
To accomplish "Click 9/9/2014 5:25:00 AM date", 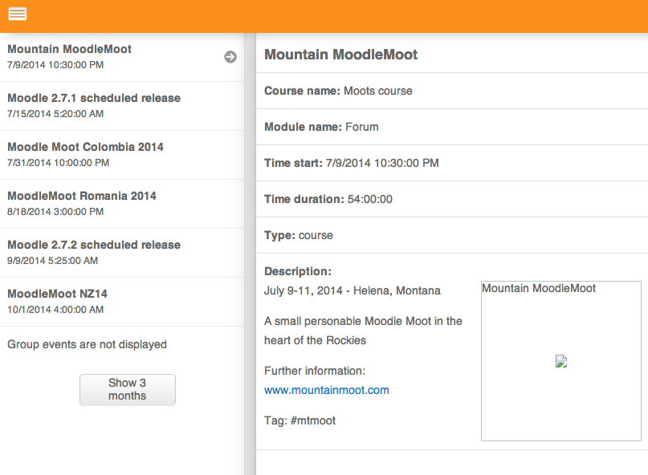I will [x=52, y=261].
